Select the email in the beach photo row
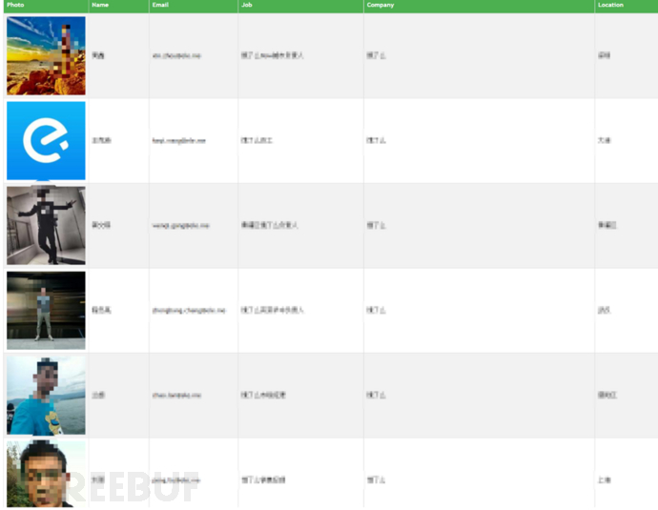This screenshot has height=510, width=658. click(176, 55)
